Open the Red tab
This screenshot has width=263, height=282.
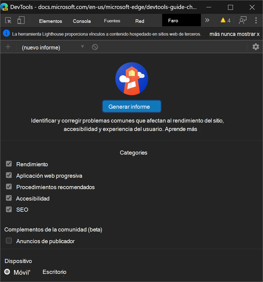click(140, 21)
